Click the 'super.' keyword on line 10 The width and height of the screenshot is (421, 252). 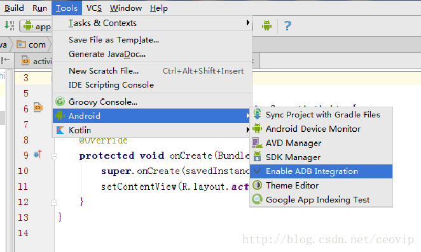tap(117, 171)
